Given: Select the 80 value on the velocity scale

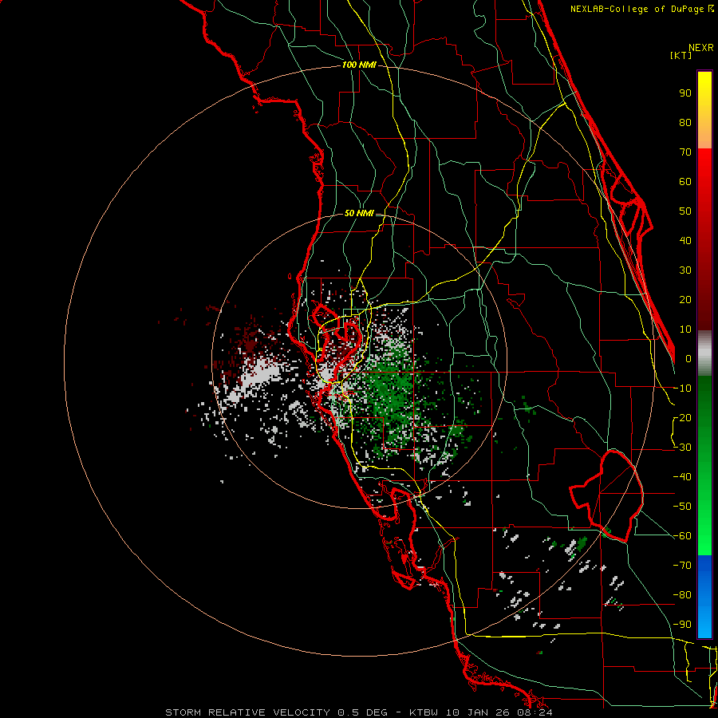Looking at the screenshot, I should click(685, 123).
